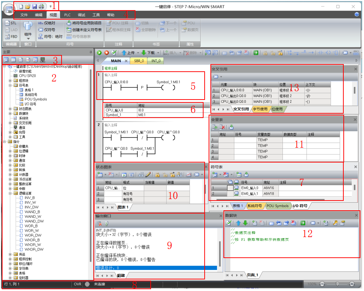Select the 仅符号 addressing display option
364x291 pixels.
tap(47, 30)
